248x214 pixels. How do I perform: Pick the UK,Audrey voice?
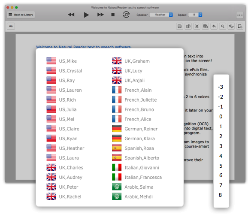[x=64, y=177]
